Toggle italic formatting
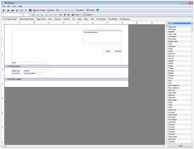Viewport: 194px width, 149px height. tap(38, 15)
